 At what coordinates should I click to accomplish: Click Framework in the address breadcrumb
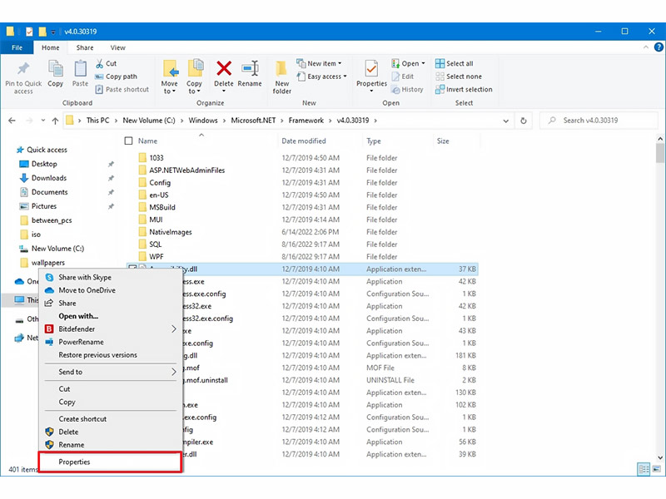[x=306, y=121]
